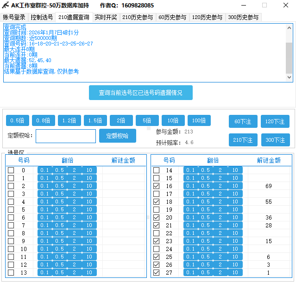Focus the 定额校验 input field
The height and width of the screenshot is (283, 296).
pyautogui.click(x=65, y=136)
